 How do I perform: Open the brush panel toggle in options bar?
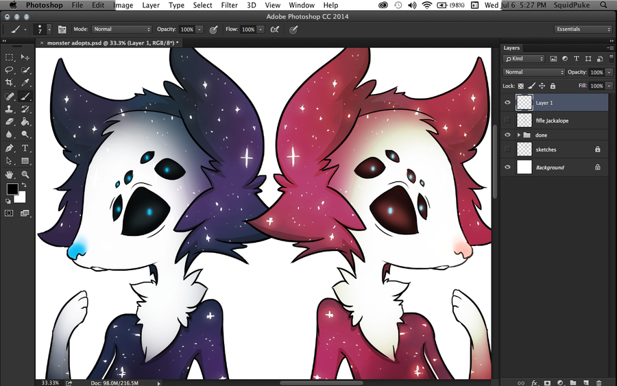[x=62, y=29]
